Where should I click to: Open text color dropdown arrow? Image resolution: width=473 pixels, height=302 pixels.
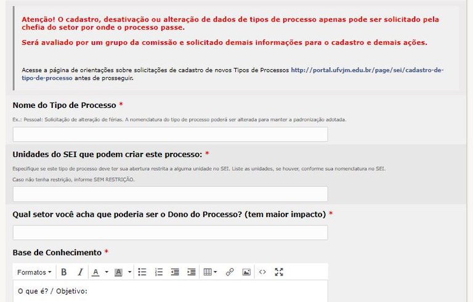point(107,272)
